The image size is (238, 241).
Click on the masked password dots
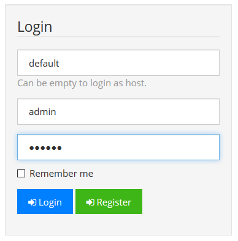click(x=45, y=148)
